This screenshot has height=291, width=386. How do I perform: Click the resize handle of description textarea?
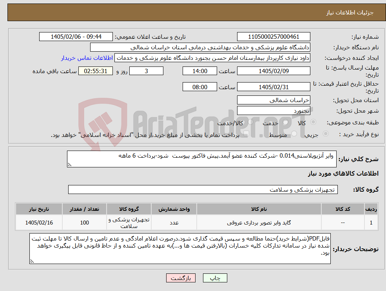69,165
